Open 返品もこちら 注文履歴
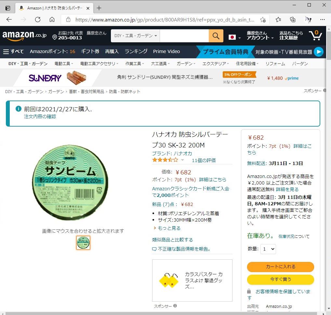 [x=291, y=35]
